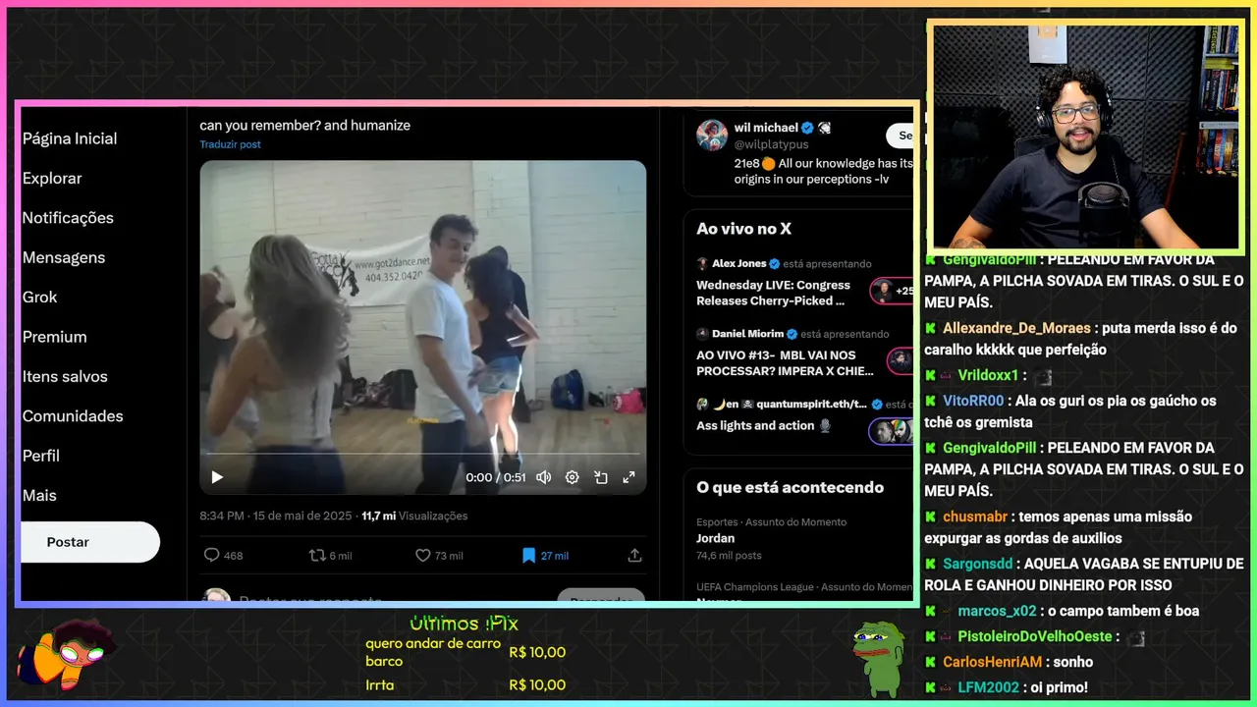Screen dimensions: 1257x707
Task: Open Mensagens in the sidebar
Action: [x=64, y=257]
